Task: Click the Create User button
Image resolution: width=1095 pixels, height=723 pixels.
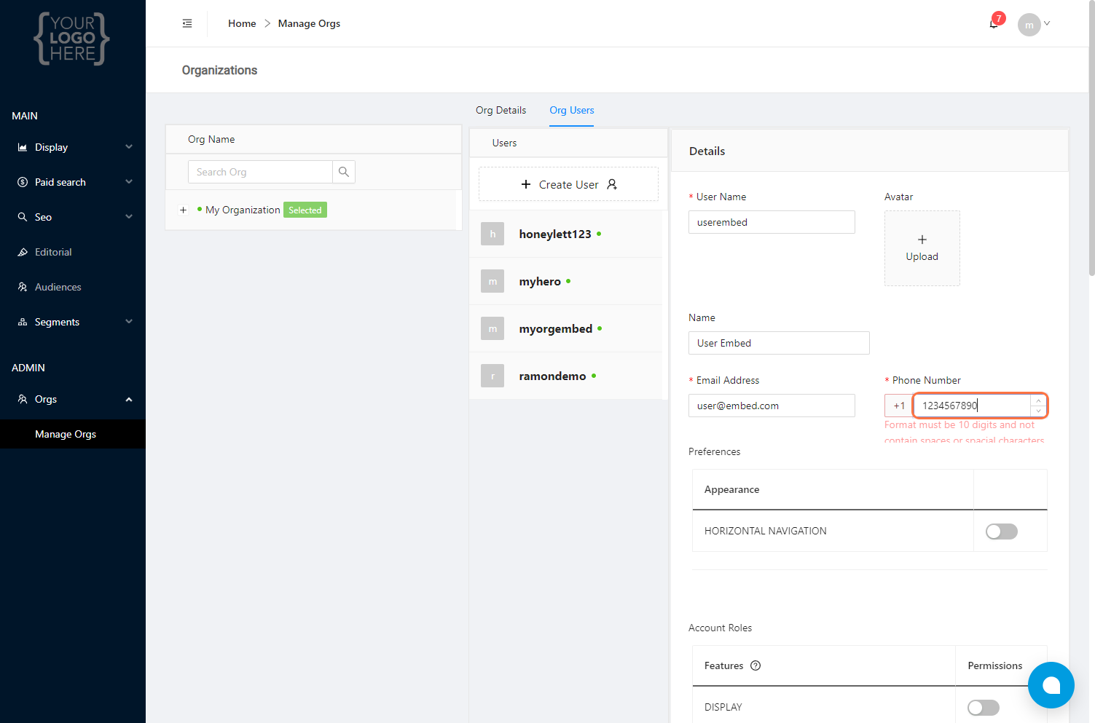Action: (x=568, y=184)
